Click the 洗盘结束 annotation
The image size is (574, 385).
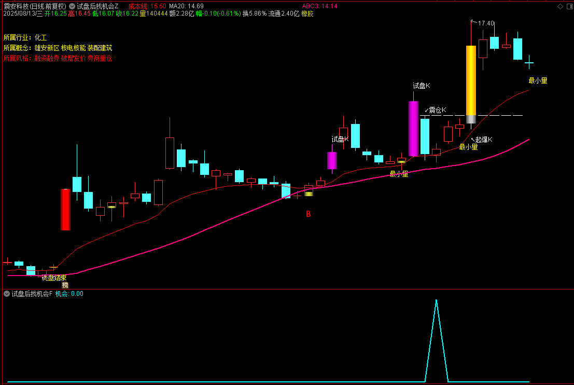click(54, 278)
